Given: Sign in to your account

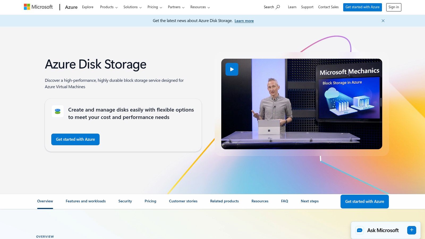Looking at the screenshot, I should [394, 7].
